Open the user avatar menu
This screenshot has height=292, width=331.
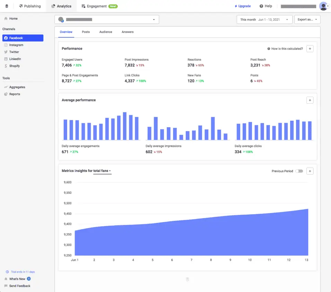[x=324, y=6]
